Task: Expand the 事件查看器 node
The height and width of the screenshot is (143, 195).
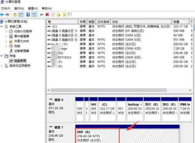Action: [x=6, y=36]
